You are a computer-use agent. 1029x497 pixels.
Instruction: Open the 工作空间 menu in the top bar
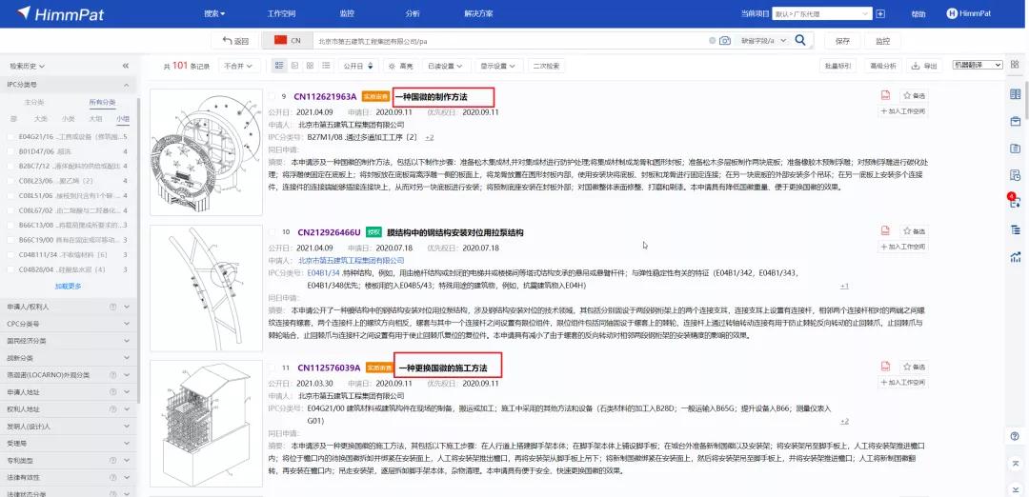click(x=281, y=13)
